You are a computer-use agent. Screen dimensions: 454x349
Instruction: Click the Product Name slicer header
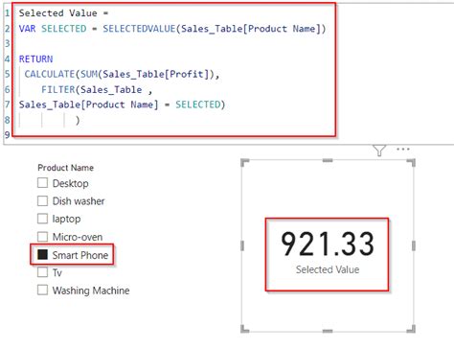[x=65, y=168]
